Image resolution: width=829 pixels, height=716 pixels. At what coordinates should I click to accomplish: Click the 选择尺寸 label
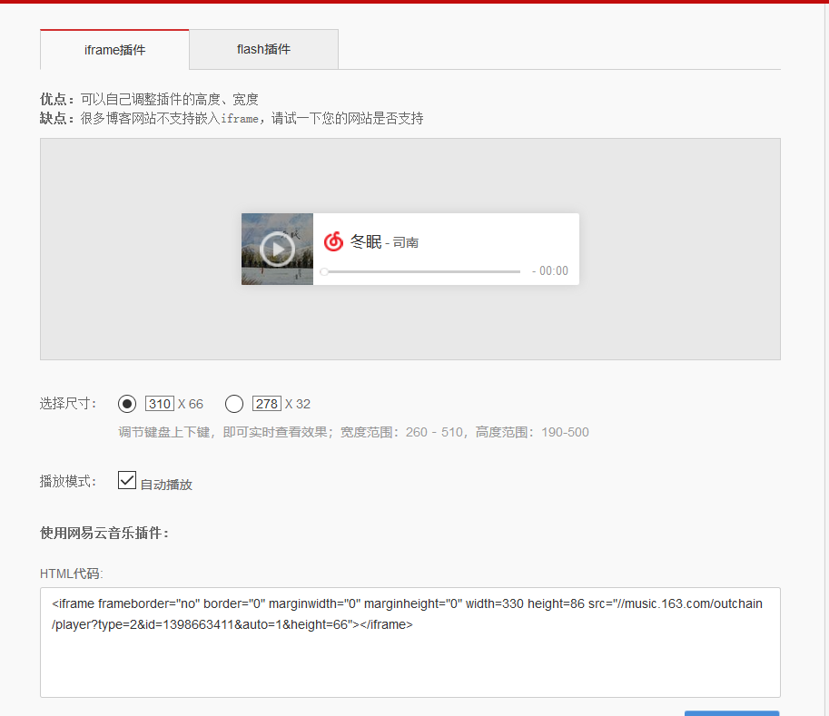point(68,404)
